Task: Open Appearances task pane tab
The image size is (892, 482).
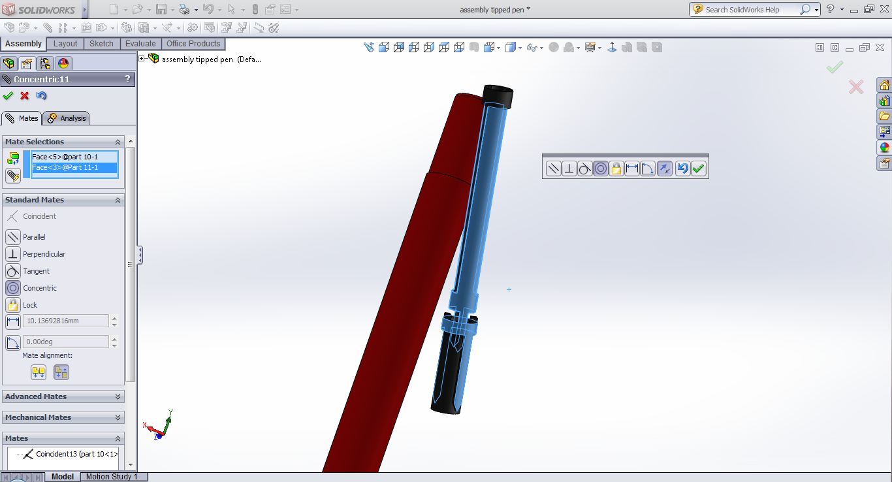Action: tap(884, 148)
